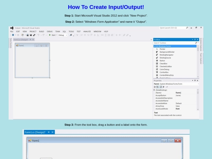Open the PROJECT menu
Screen dimensions: 212x159
[33, 31]
